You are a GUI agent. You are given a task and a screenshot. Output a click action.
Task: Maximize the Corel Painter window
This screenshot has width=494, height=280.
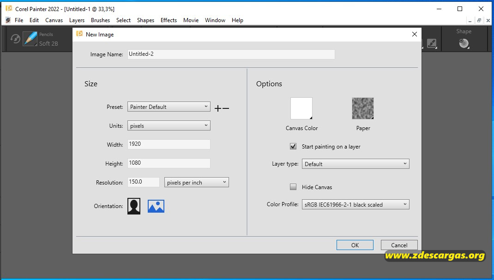(460, 9)
